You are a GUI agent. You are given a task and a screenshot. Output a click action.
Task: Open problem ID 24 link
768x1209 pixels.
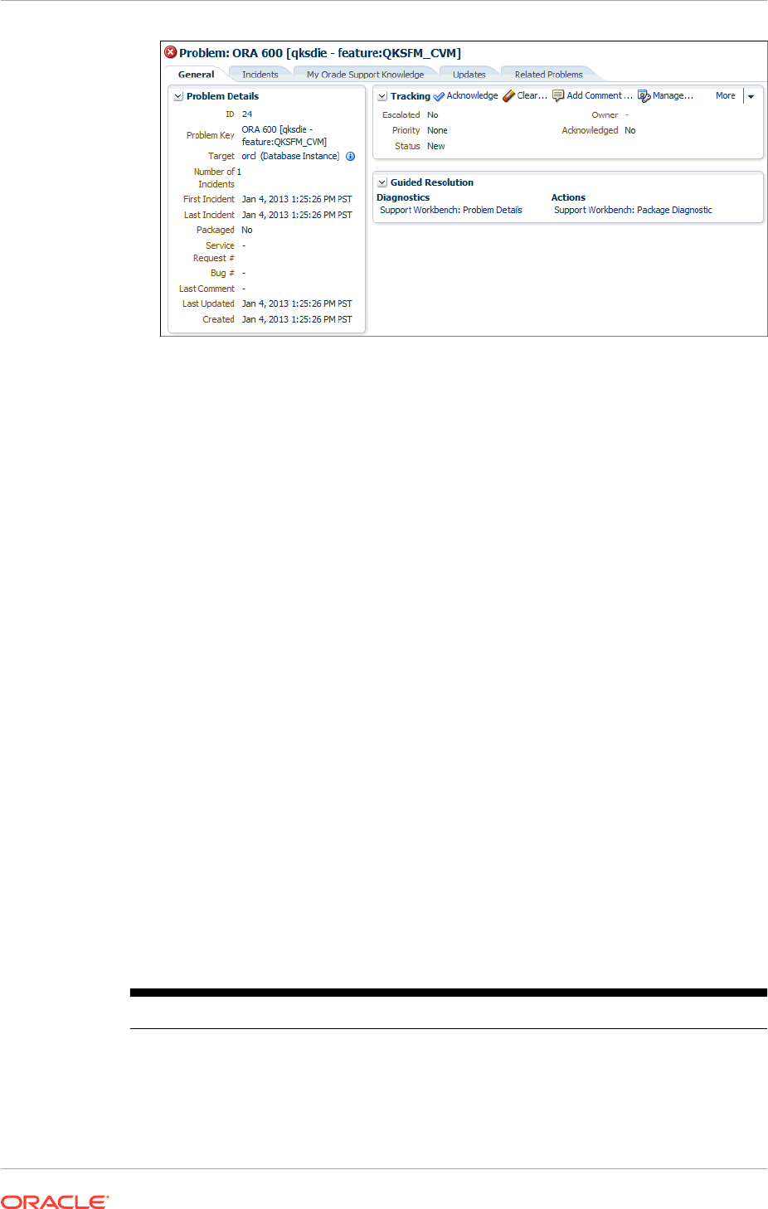[x=247, y=114]
